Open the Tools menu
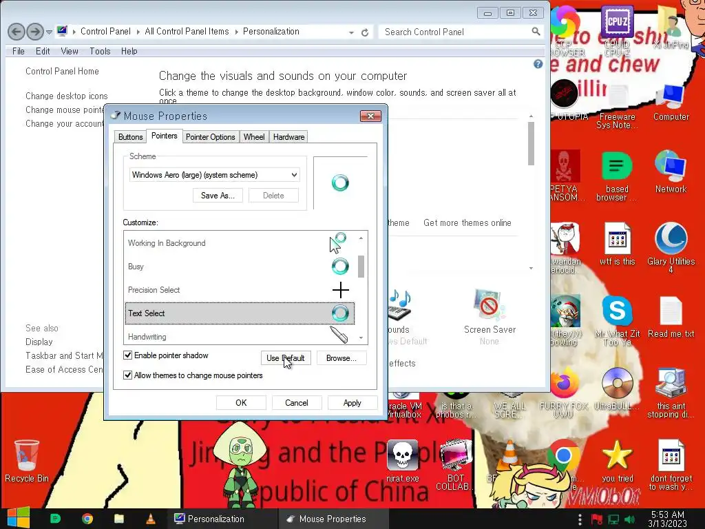Image resolution: width=705 pixels, height=529 pixels. pyautogui.click(x=100, y=51)
